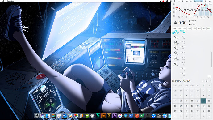Click the weather forecast scrollbar
The width and height of the screenshot is (213, 120).
click(x=211, y=59)
